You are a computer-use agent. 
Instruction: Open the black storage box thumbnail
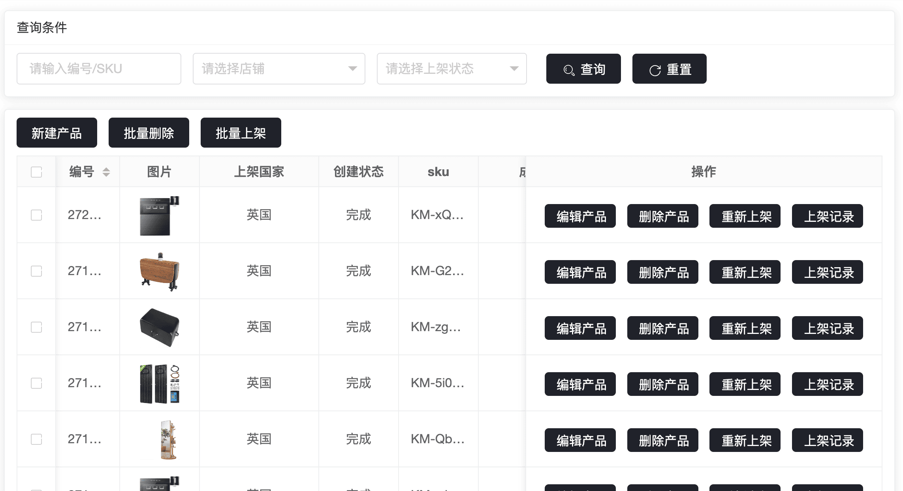pyautogui.click(x=159, y=327)
